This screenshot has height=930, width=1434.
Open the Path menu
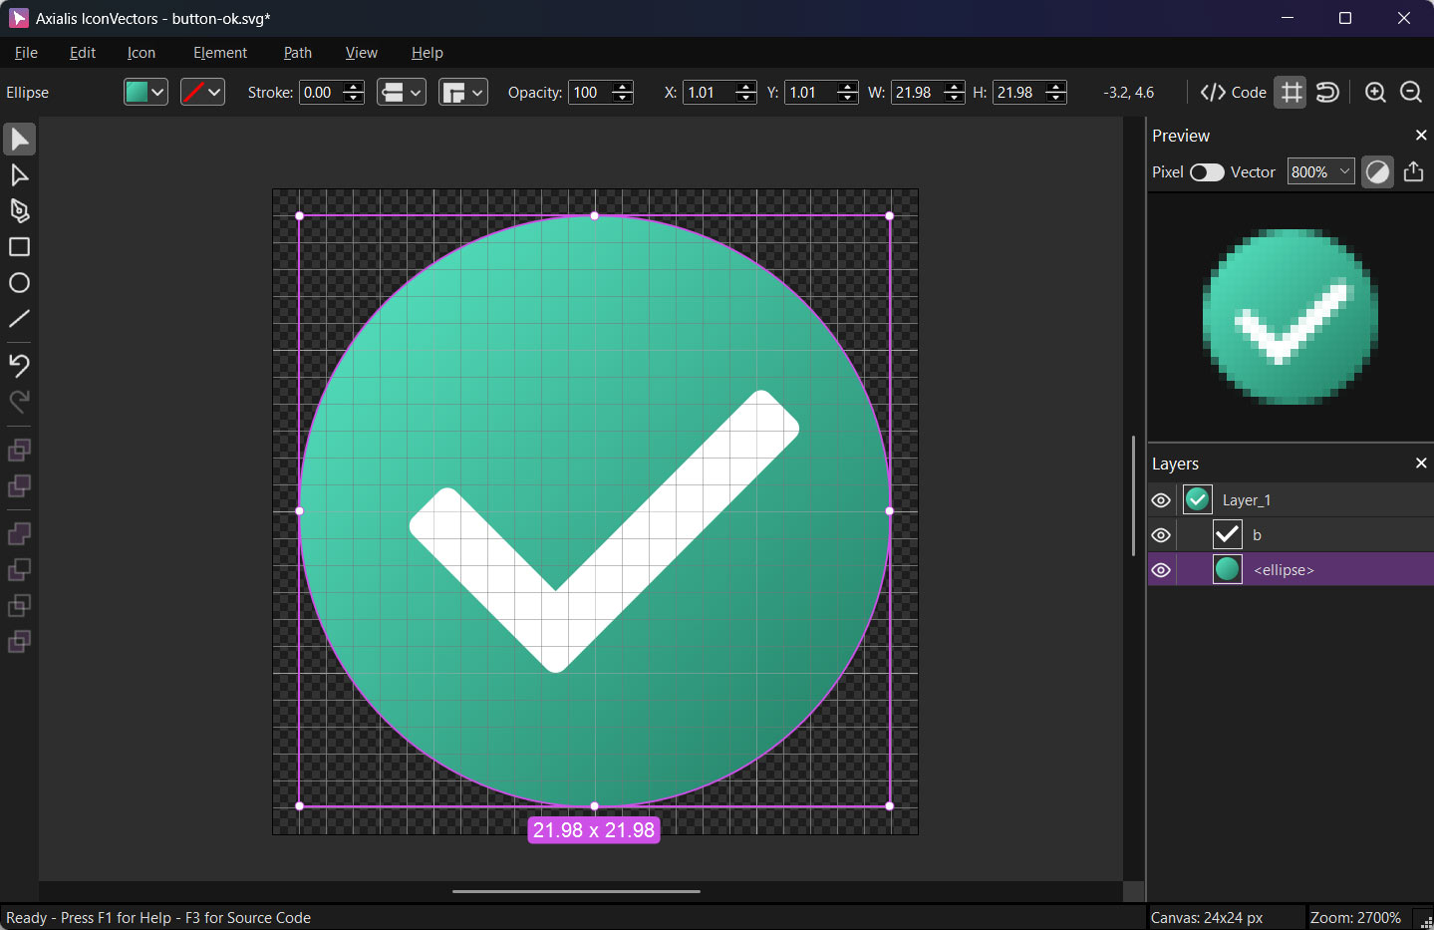(x=297, y=53)
